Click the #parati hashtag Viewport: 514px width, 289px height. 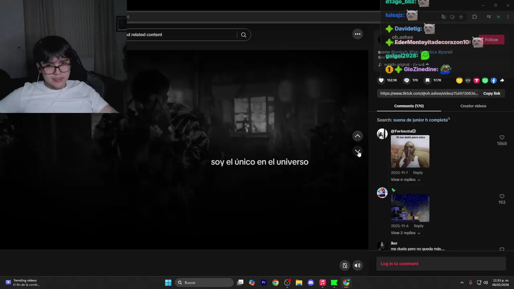pyautogui.click(x=445, y=52)
